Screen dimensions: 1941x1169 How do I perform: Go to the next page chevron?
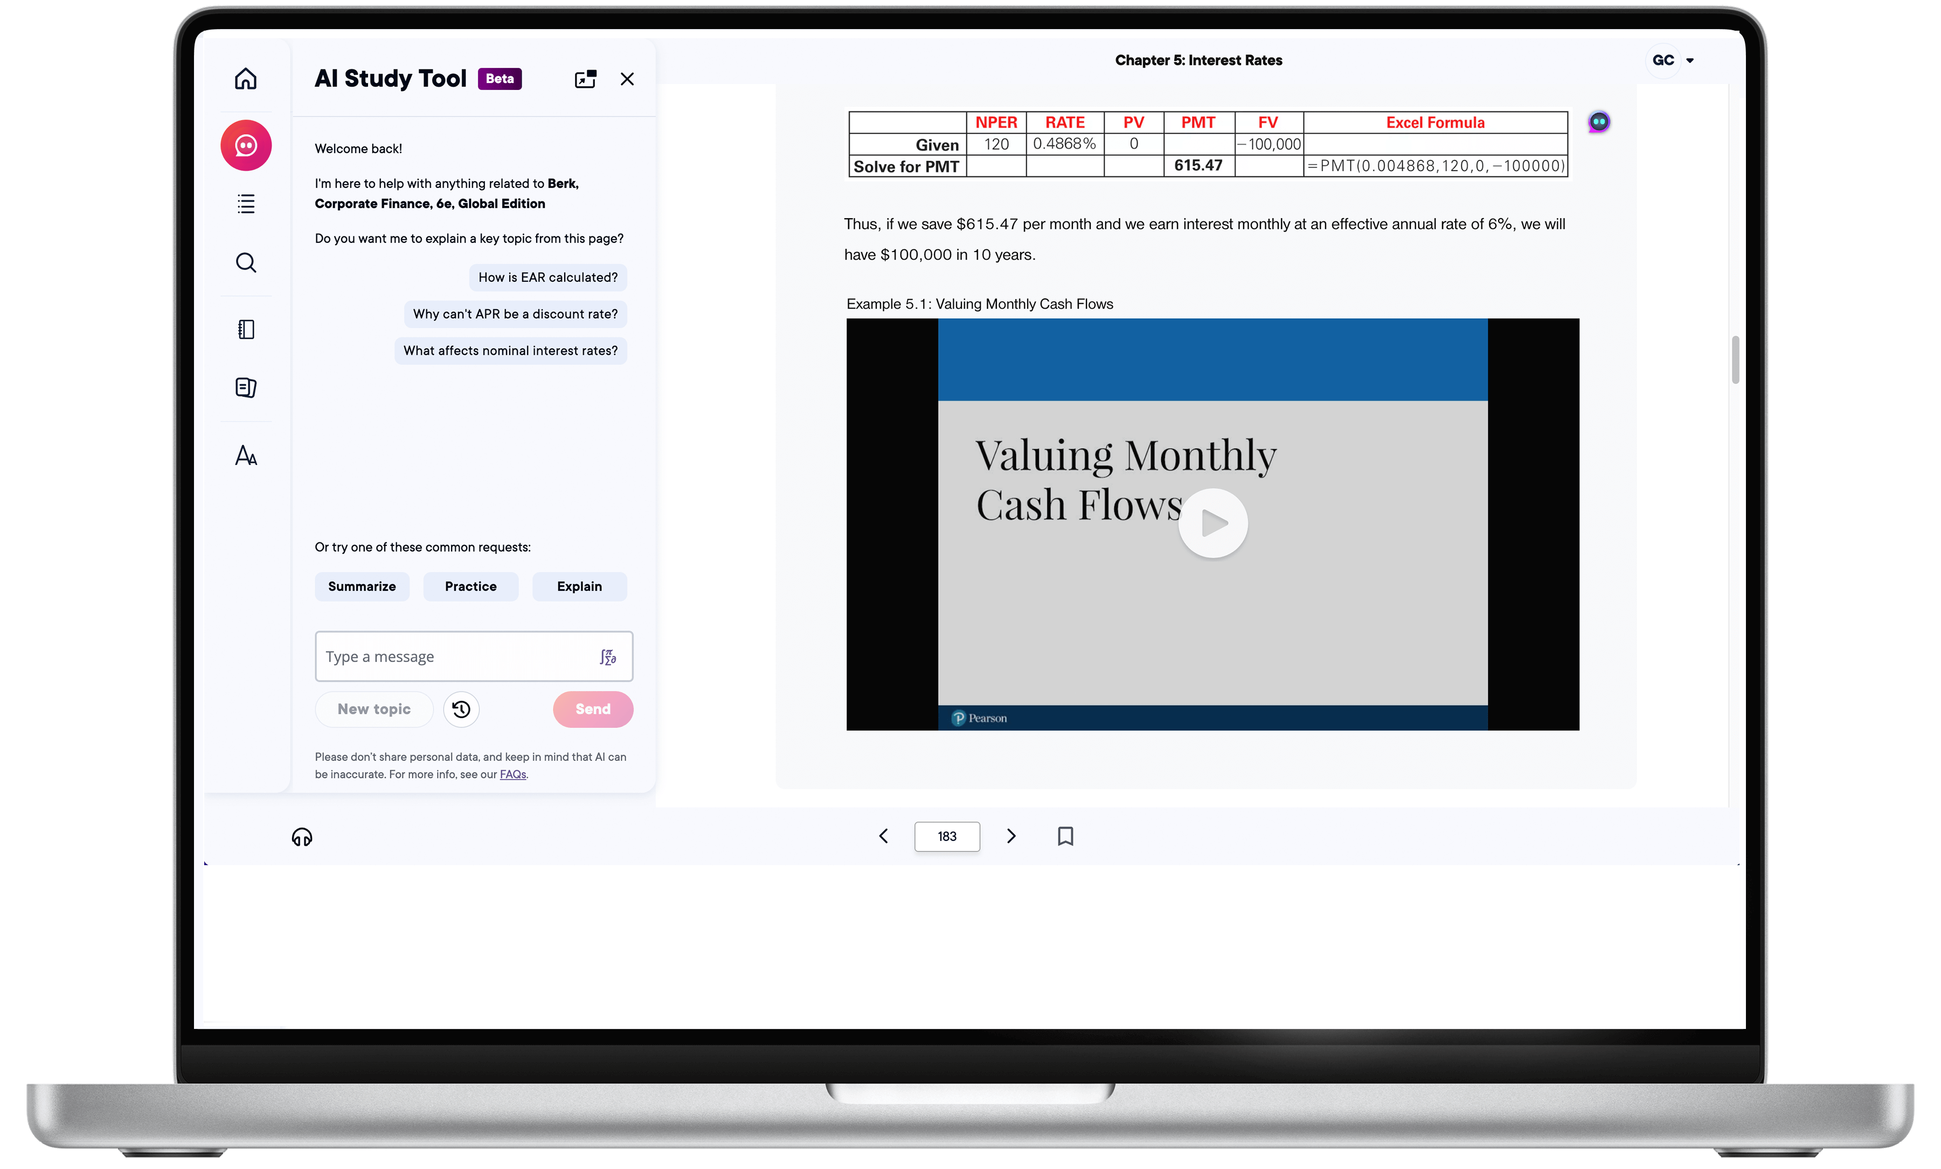[1011, 836]
